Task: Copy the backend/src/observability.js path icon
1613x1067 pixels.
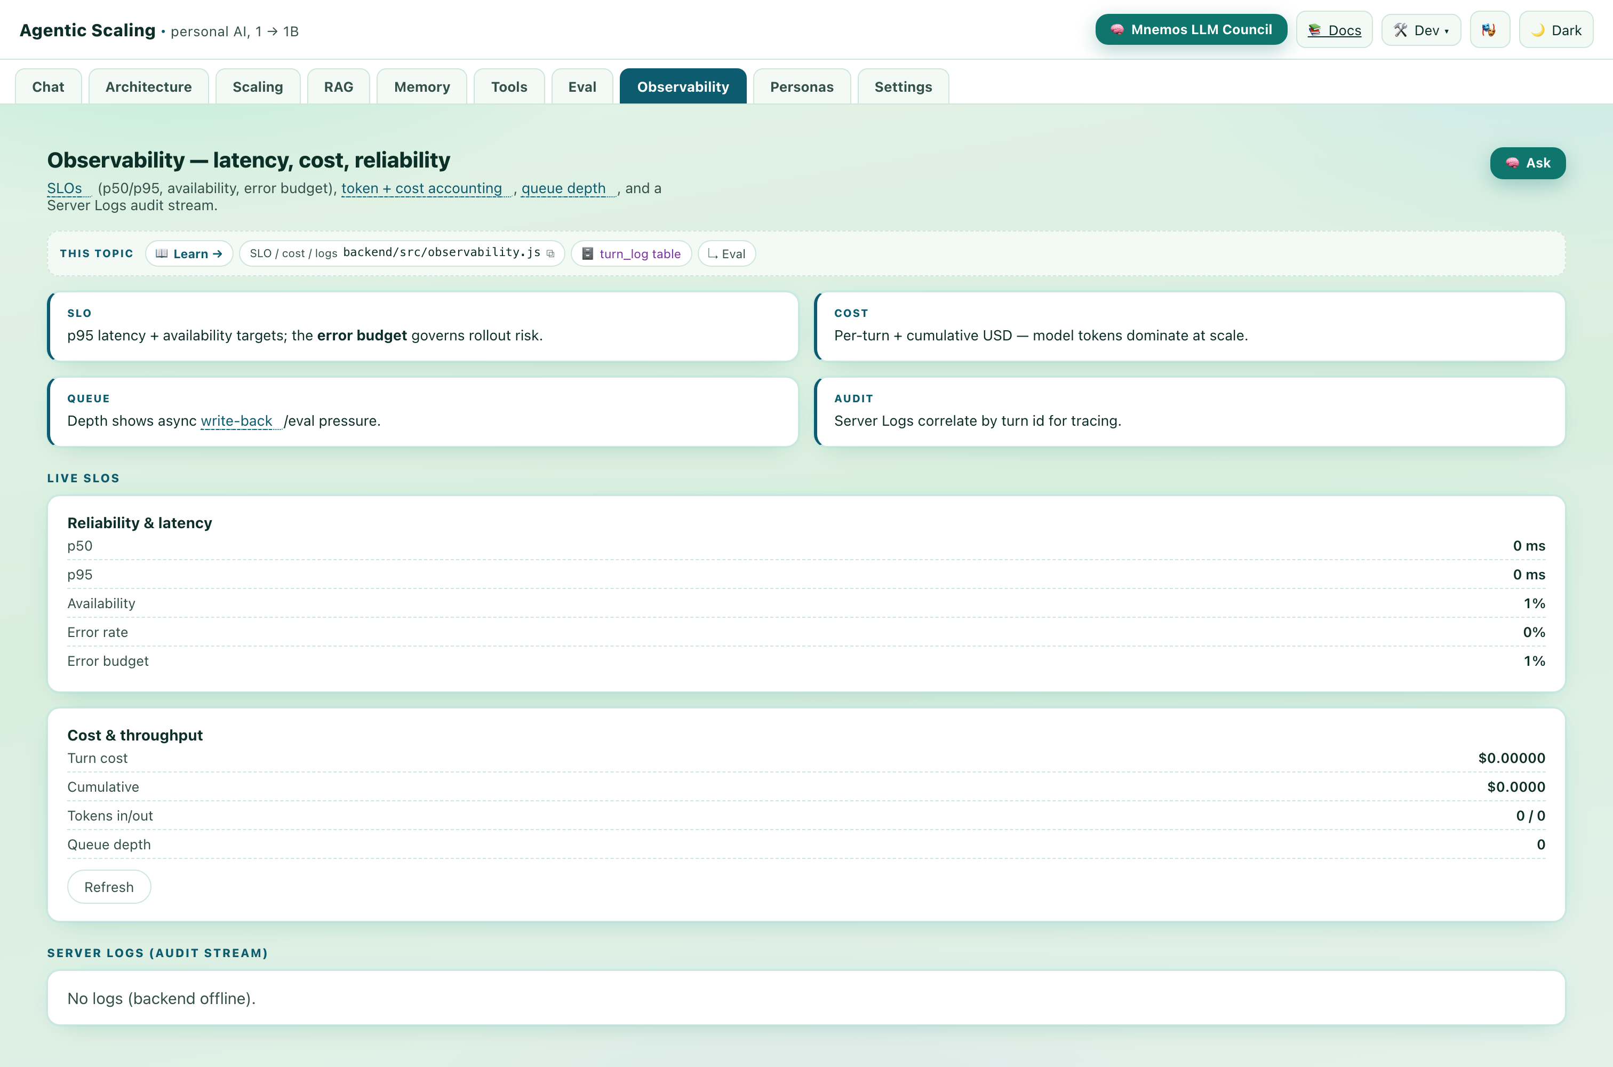Action: [550, 253]
